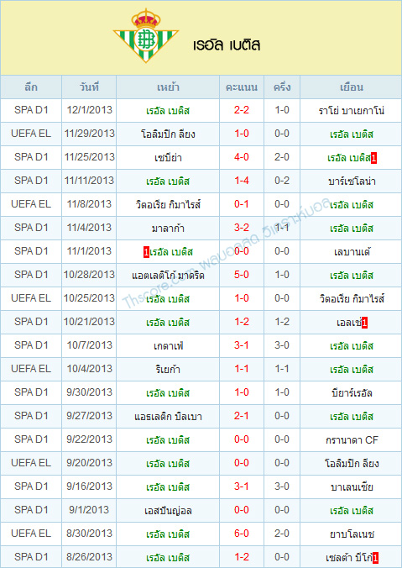Open home team แอธเลติก บิลเบา
The height and width of the screenshot is (568, 402).
(x=168, y=417)
